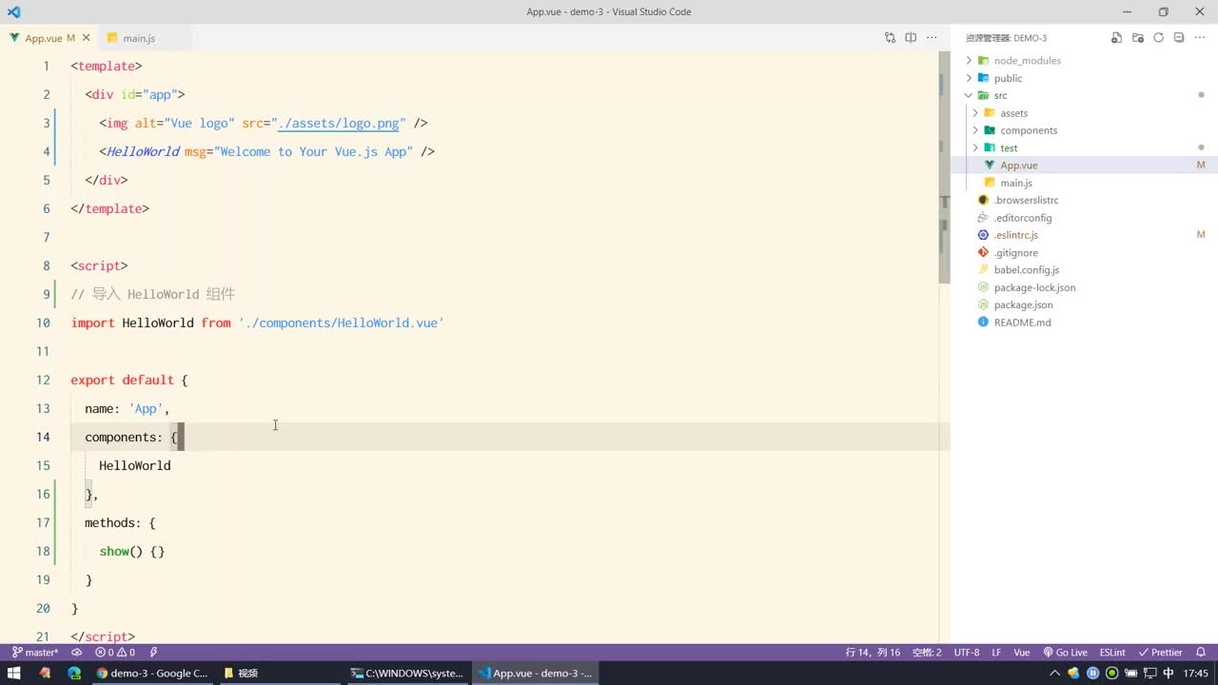Click 'show() {}' code on line 18
Screen dimensions: 1218x685
[x=132, y=551]
